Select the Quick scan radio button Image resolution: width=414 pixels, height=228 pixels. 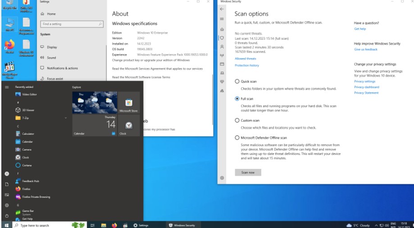237,82
